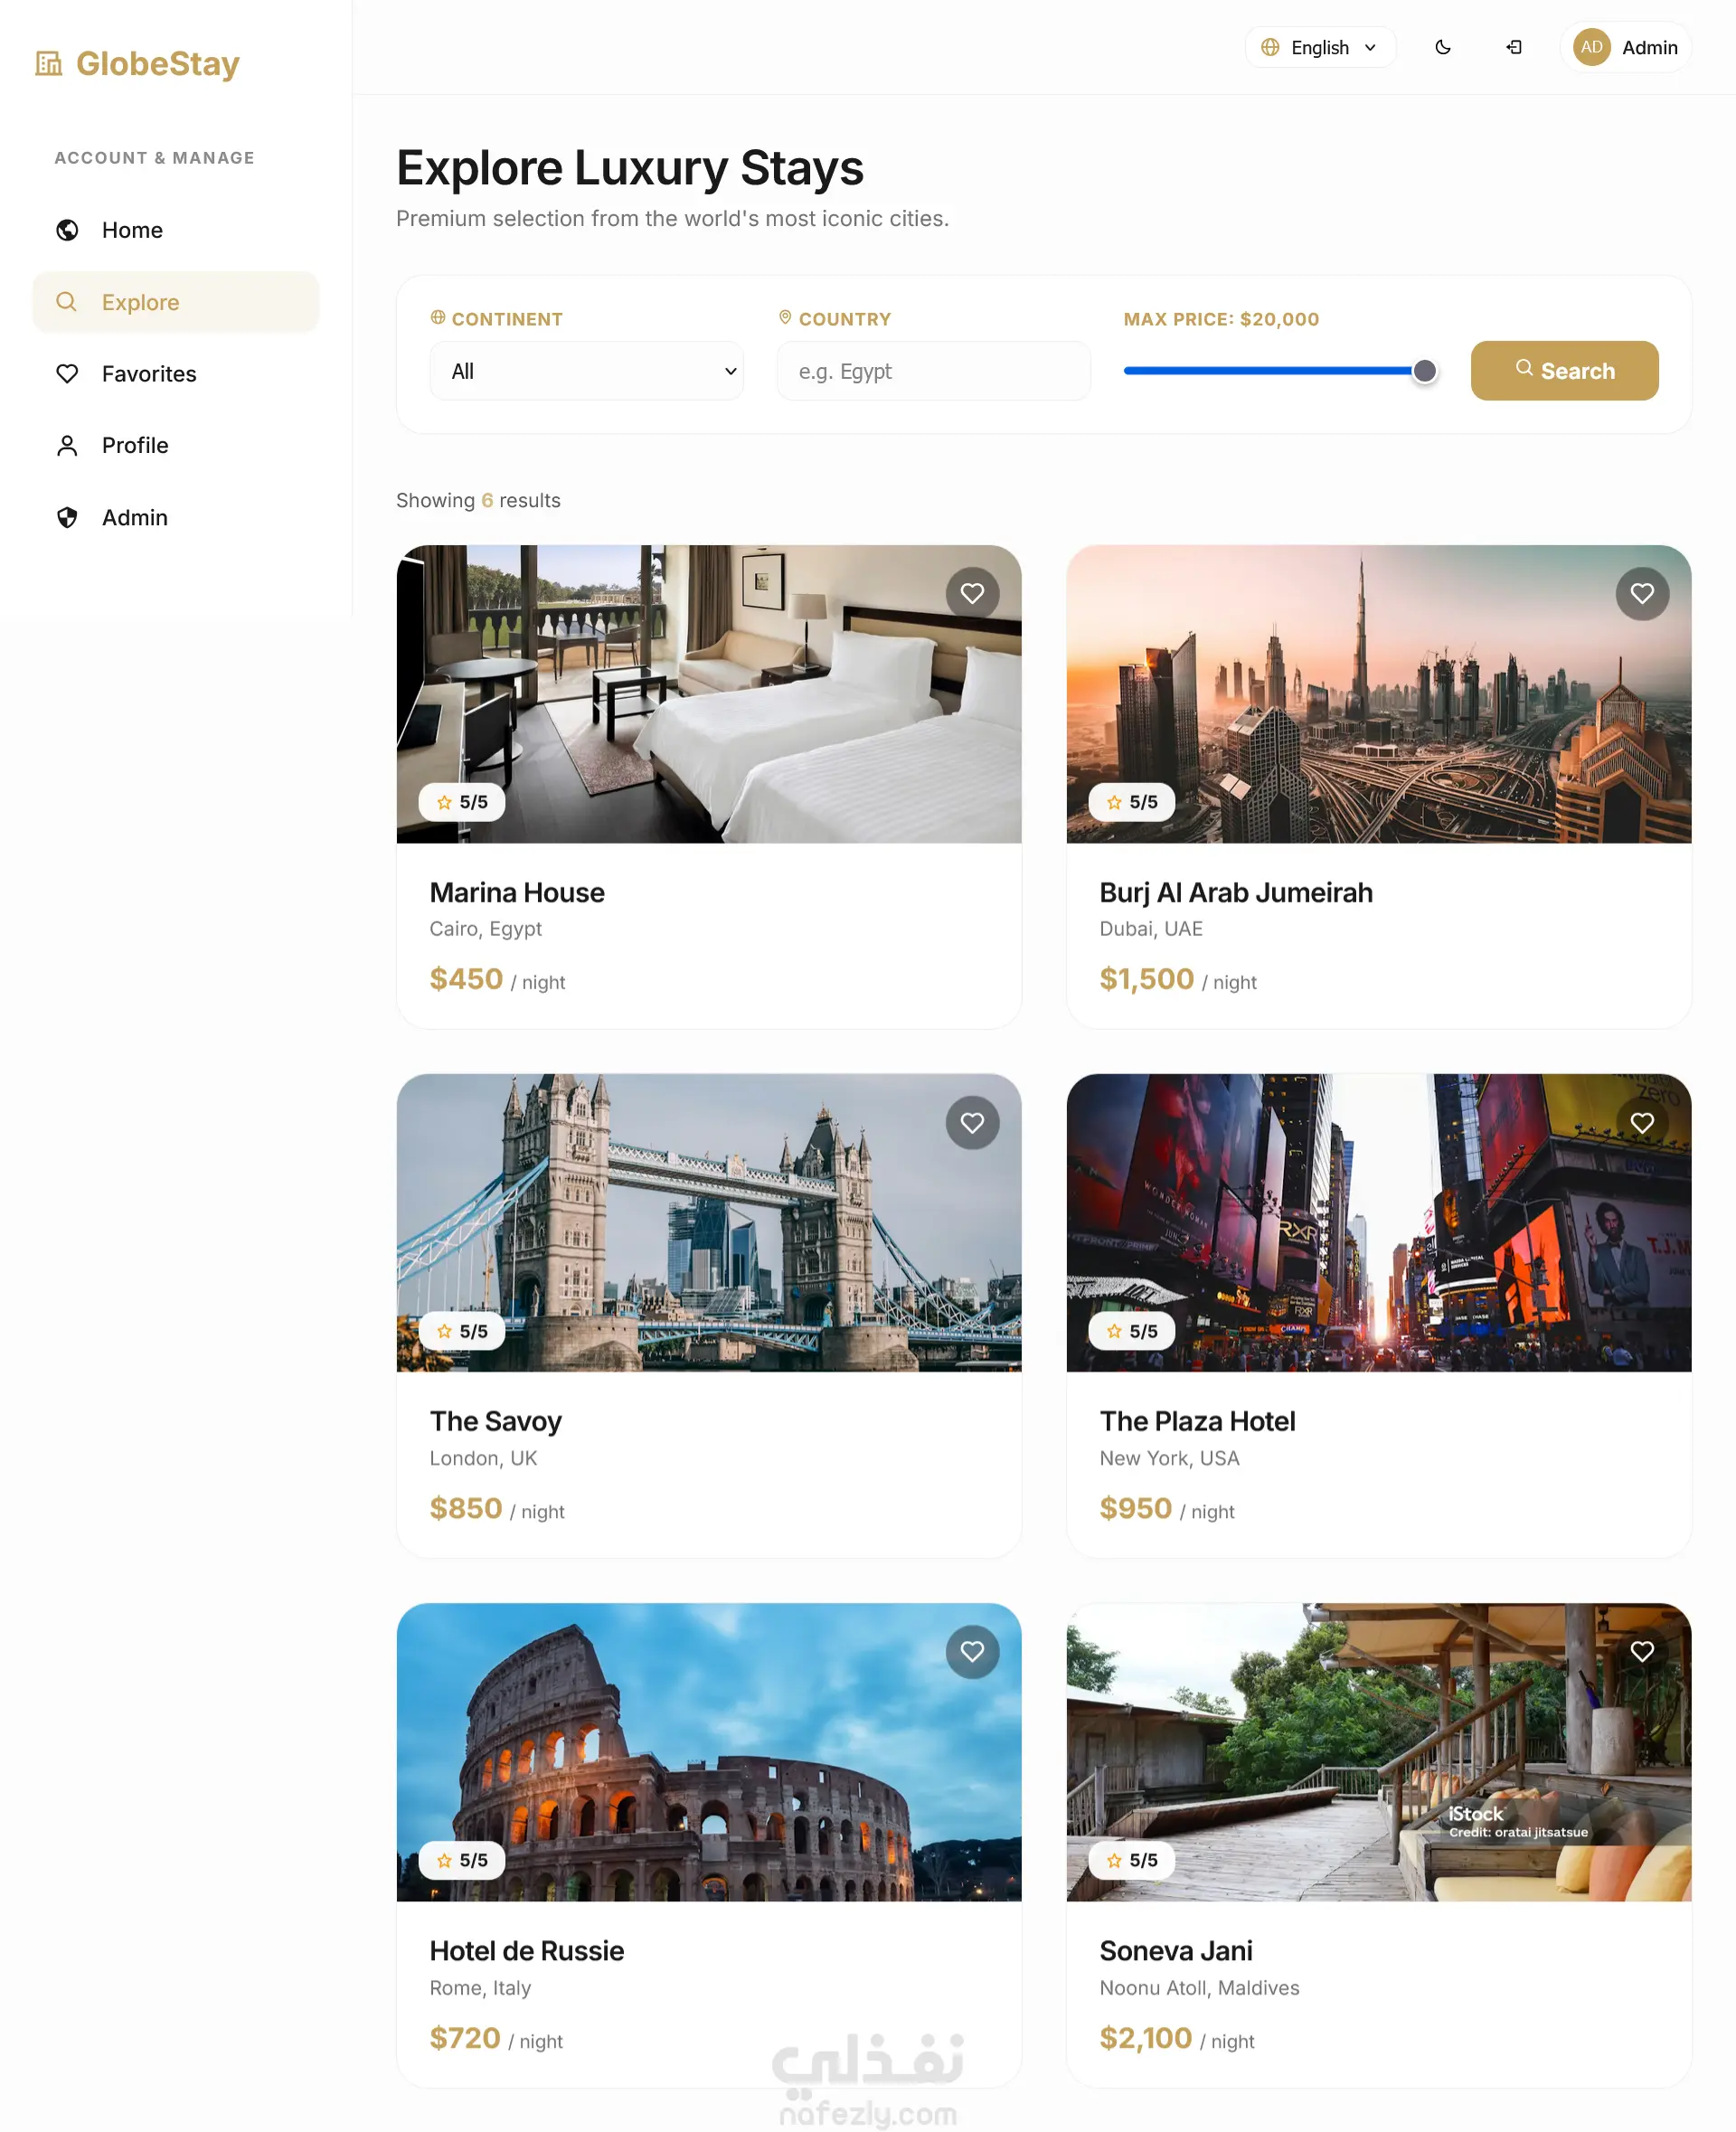
Task: Click the 'Cairo, Egypt' location text
Action: pos(486,929)
